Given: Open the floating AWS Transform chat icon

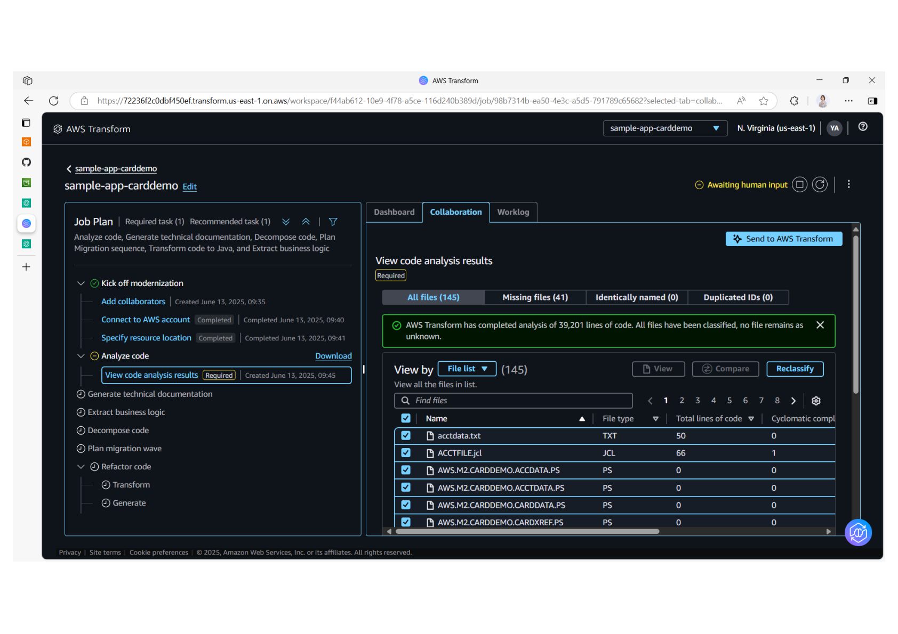Looking at the screenshot, I should (857, 532).
